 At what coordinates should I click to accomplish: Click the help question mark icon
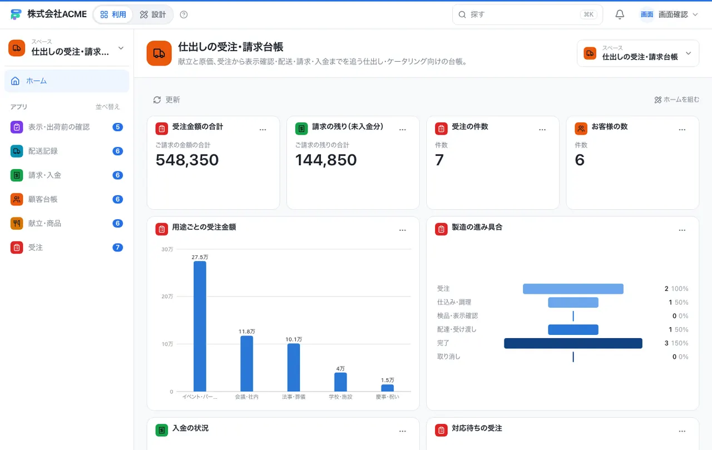184,14
